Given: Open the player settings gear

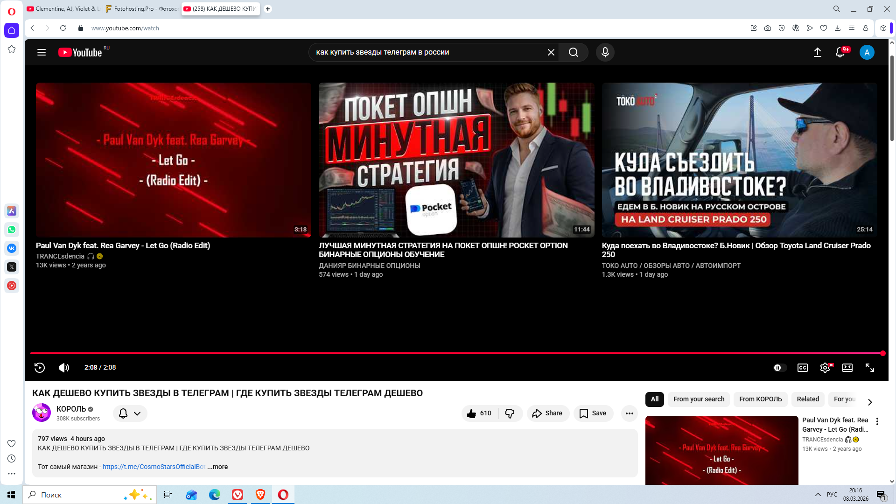Looking at the screenshot, I should 825,368.
